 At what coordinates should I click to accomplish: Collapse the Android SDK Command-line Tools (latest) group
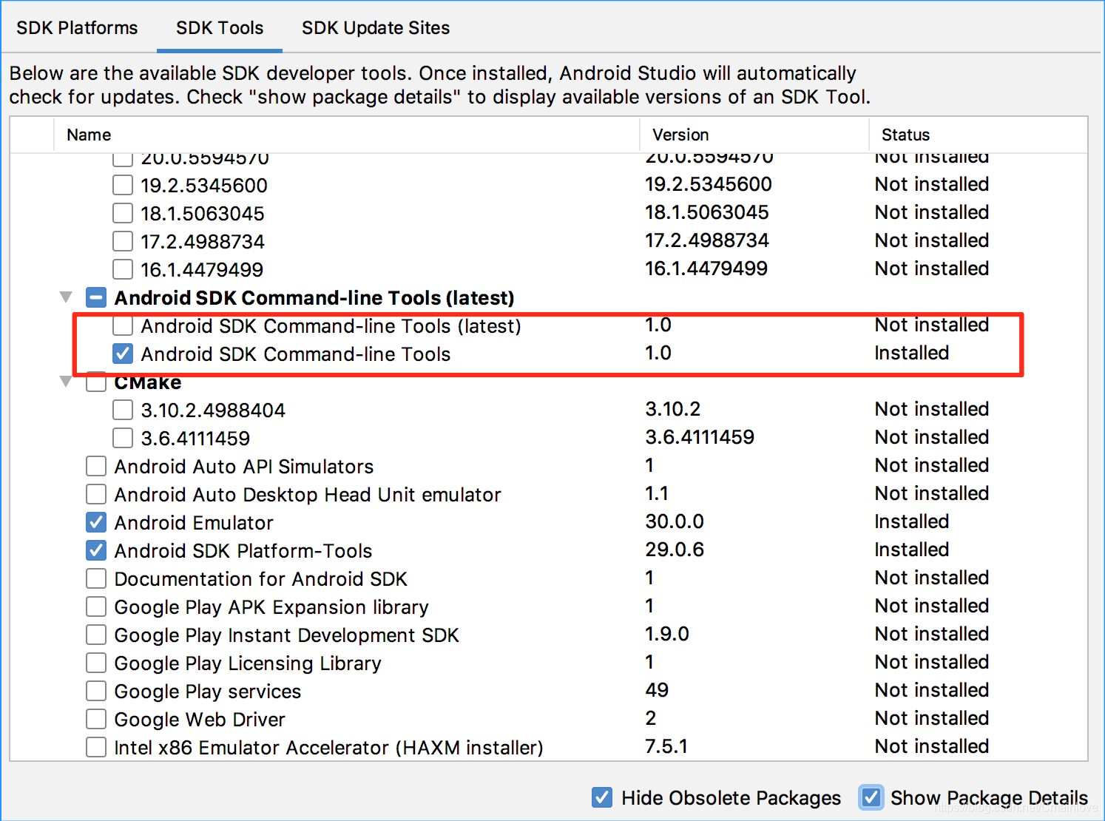click(66, 297)
